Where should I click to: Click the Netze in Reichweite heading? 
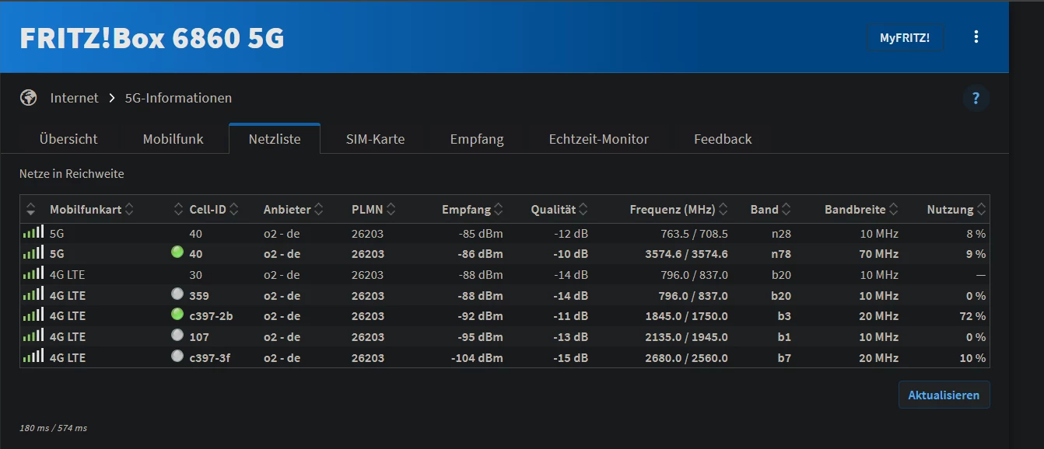coord(72,173)
